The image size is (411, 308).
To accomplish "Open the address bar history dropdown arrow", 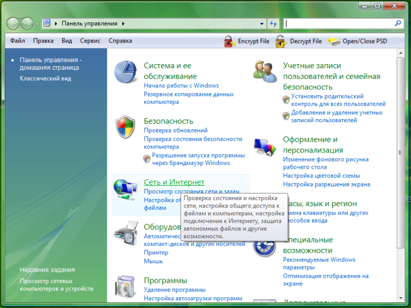I will coord(261,24).
